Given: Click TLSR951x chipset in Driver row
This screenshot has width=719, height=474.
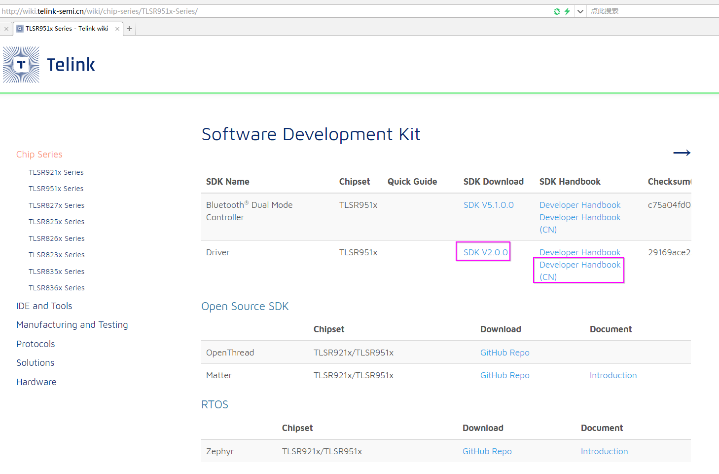Looking at the screenshot, I should [359, 252].
